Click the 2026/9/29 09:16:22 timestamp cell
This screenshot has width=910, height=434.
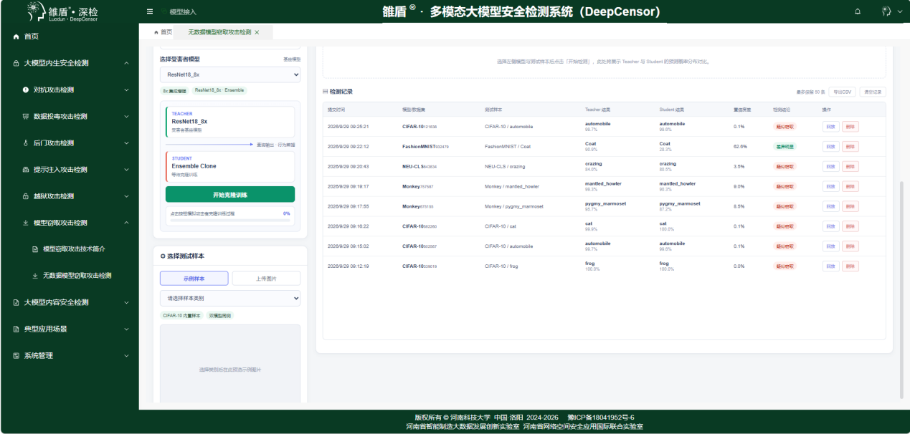tap(348, 226)
